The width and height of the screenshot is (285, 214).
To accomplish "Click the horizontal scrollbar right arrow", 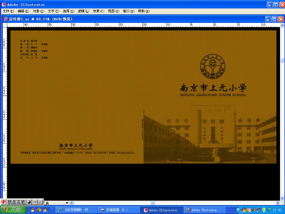I will coord(278,203).
